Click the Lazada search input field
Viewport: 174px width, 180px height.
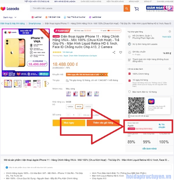[x=77, y=8]
